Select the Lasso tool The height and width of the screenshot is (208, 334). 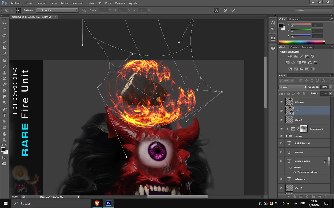pos(4,36)
